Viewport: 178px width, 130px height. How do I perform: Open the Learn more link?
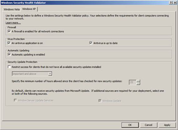pyautogui.click(x=13, y=23)
